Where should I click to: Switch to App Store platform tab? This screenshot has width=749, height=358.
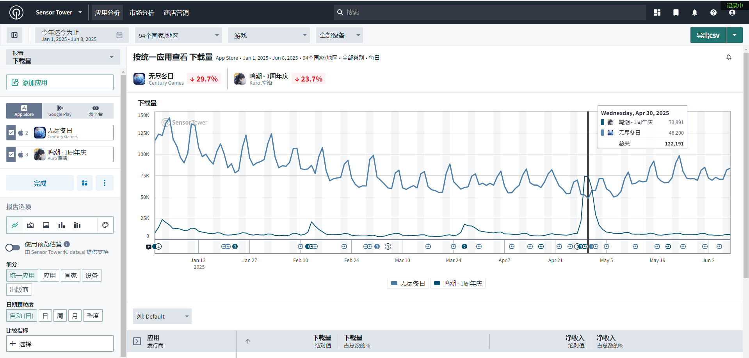(x=24, y=111)
